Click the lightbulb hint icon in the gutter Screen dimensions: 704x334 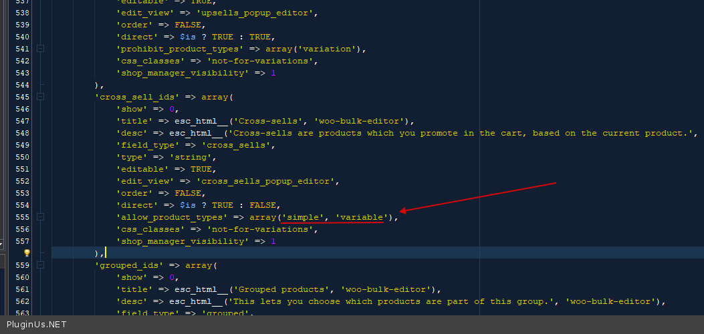click(x=27, y=253)
